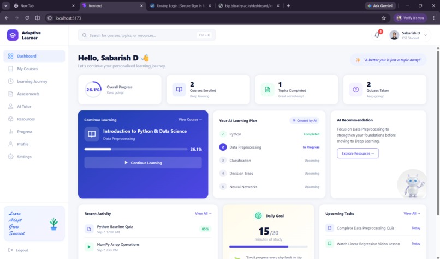
Task: Click the page vertical scrollbar
Action: tap(438, 133)
